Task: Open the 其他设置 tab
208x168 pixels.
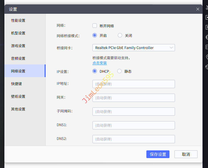Action: [x=18, y=109]
